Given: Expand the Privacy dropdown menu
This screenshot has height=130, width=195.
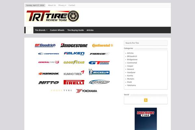Looking at the screenshot, I should click(x=62, y=5).
